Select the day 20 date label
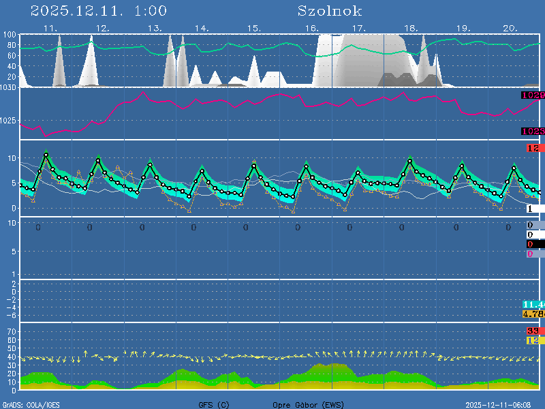545x409 pixels. pos(510,29)
